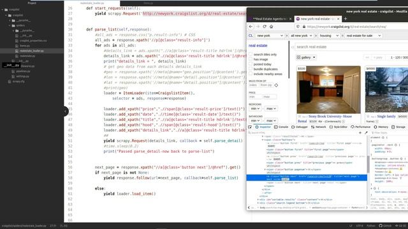
Task: Open 'real estate for sale' dropdown
Action: (x=363, y=36)
